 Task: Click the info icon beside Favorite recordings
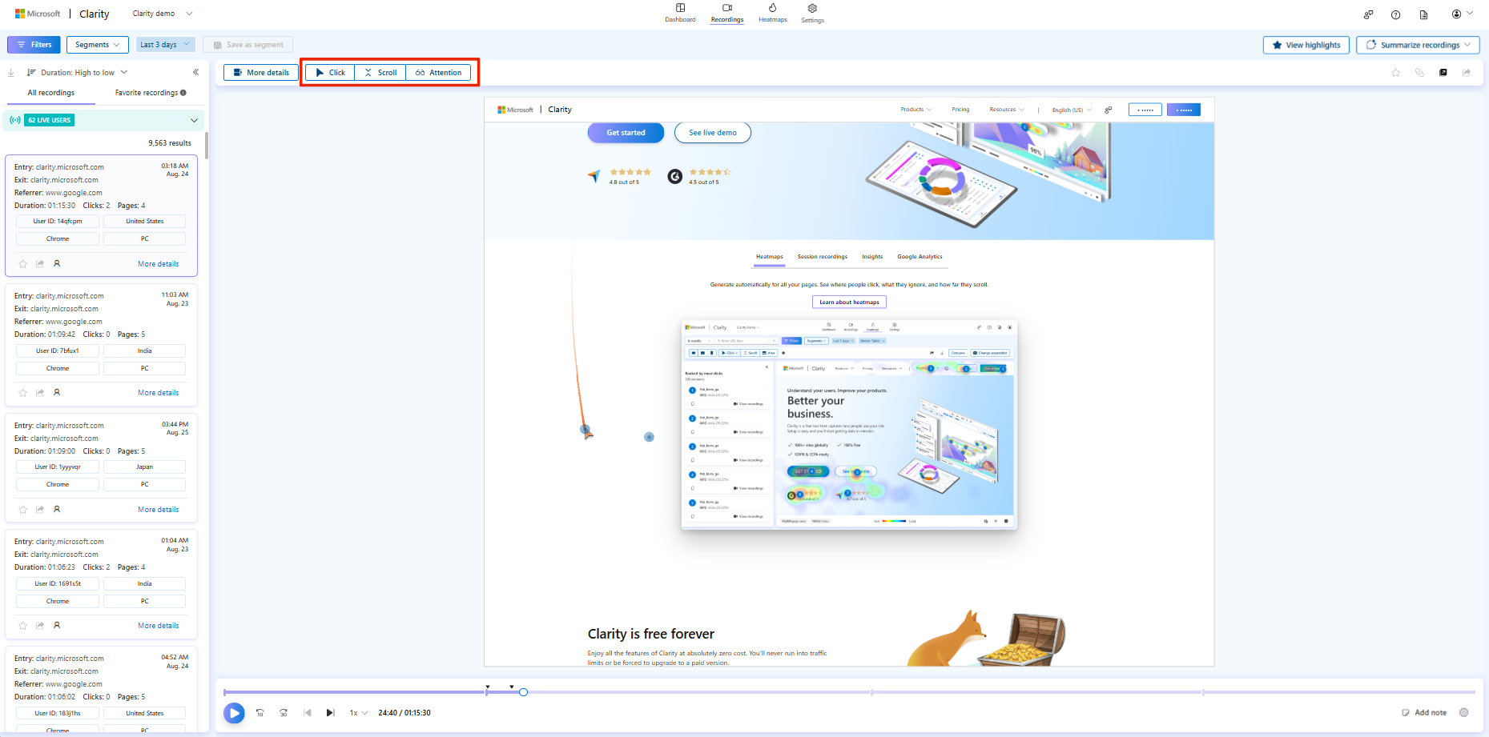pyautogui.click(x=183, y=93)
